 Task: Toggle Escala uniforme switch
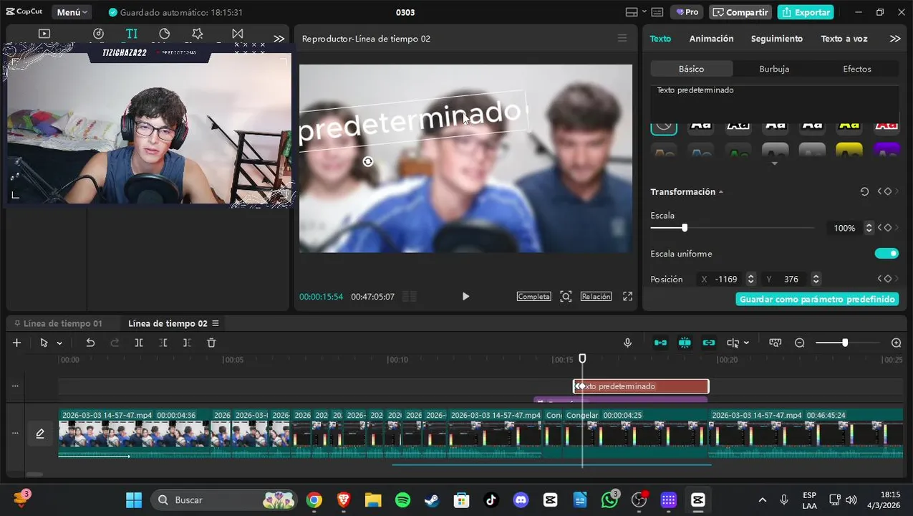887,254
